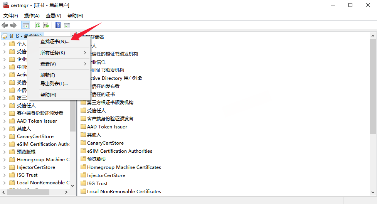Choose 导出列表(L)... in context menu

[54, 83]
